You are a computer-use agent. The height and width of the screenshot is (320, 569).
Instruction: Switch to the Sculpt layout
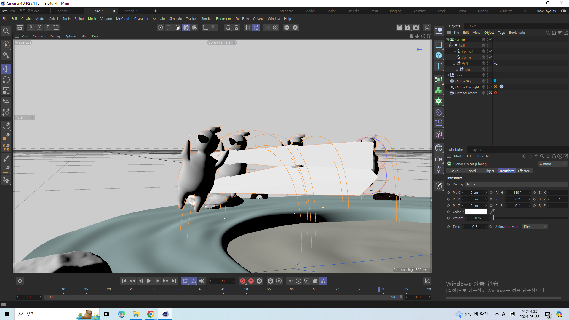tap(331, 11)
